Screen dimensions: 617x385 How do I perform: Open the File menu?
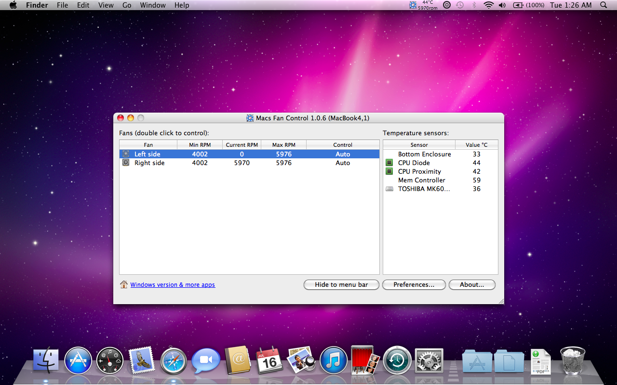[x=62, y=5]
